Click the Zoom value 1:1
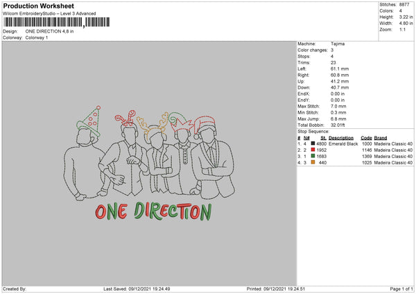This screenshot has height=294, width=416. (x=402, y=30)
